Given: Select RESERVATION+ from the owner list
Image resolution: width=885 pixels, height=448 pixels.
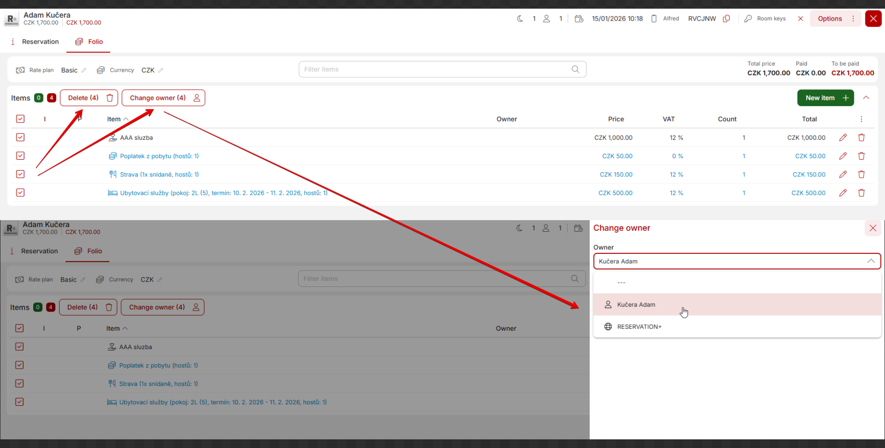Looking at the screenshot, I should (639, 327).
